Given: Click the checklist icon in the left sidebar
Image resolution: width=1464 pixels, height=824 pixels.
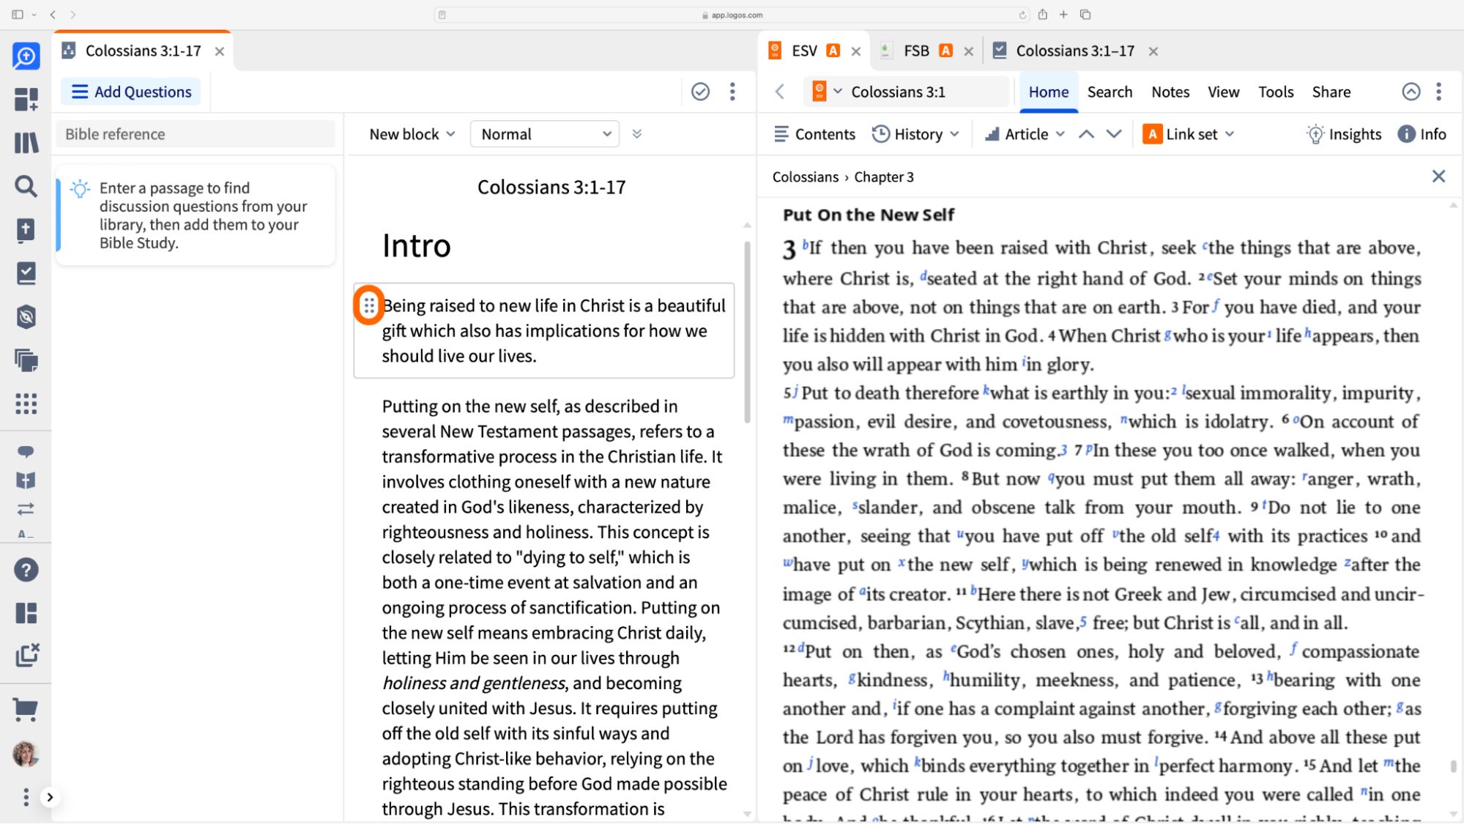Looking at the screenshot, I should pos(26,273).
